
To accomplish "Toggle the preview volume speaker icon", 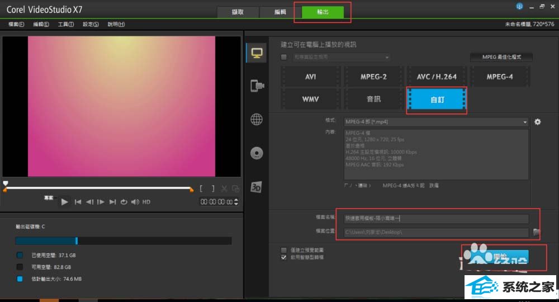I will click(135, 202).
